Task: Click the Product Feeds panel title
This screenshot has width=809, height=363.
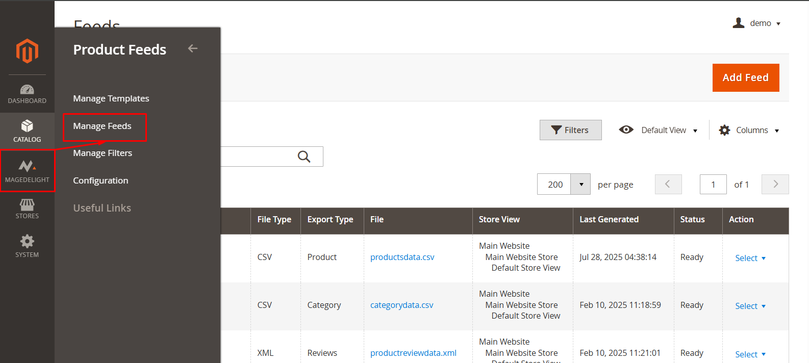Action: 120,49
